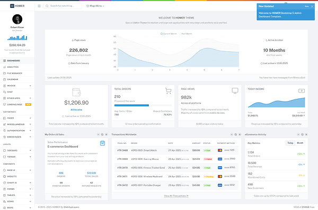Open the Mega Menu dropdown
This screenshot has height=210, width=318.
pos(95,6)
